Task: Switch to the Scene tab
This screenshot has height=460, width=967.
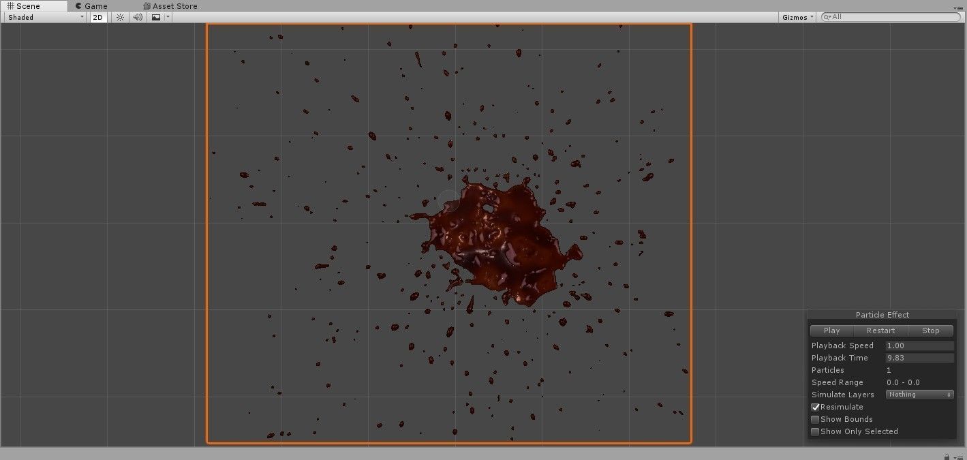Action: pyautogui.click(x=33, y=6)
